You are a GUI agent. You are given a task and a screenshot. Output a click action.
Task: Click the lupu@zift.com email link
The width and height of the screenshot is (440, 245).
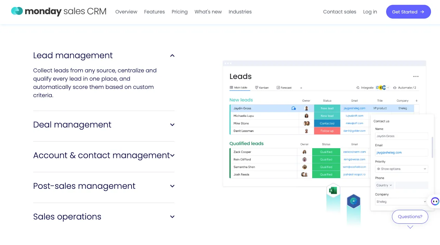354,116
